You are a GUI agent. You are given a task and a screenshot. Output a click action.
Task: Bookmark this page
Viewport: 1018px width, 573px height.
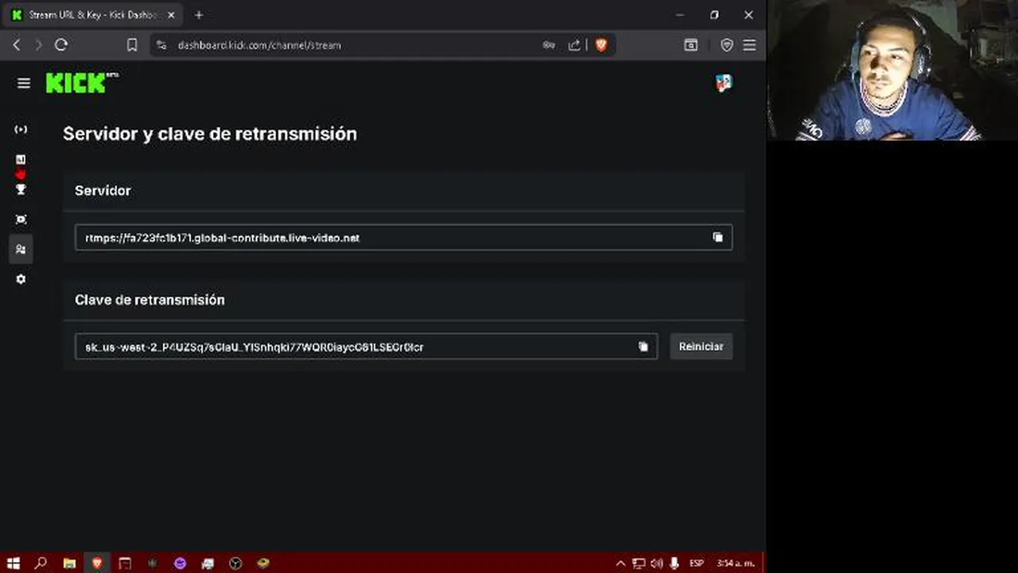click(x=132, y=45)
